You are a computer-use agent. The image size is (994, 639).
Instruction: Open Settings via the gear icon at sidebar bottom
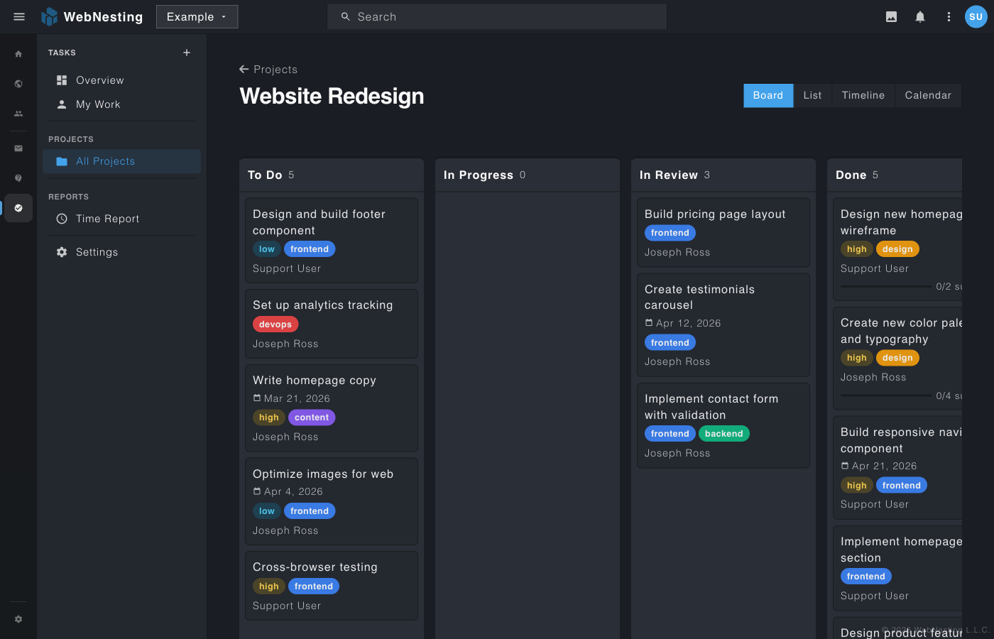tap(18, 618)
